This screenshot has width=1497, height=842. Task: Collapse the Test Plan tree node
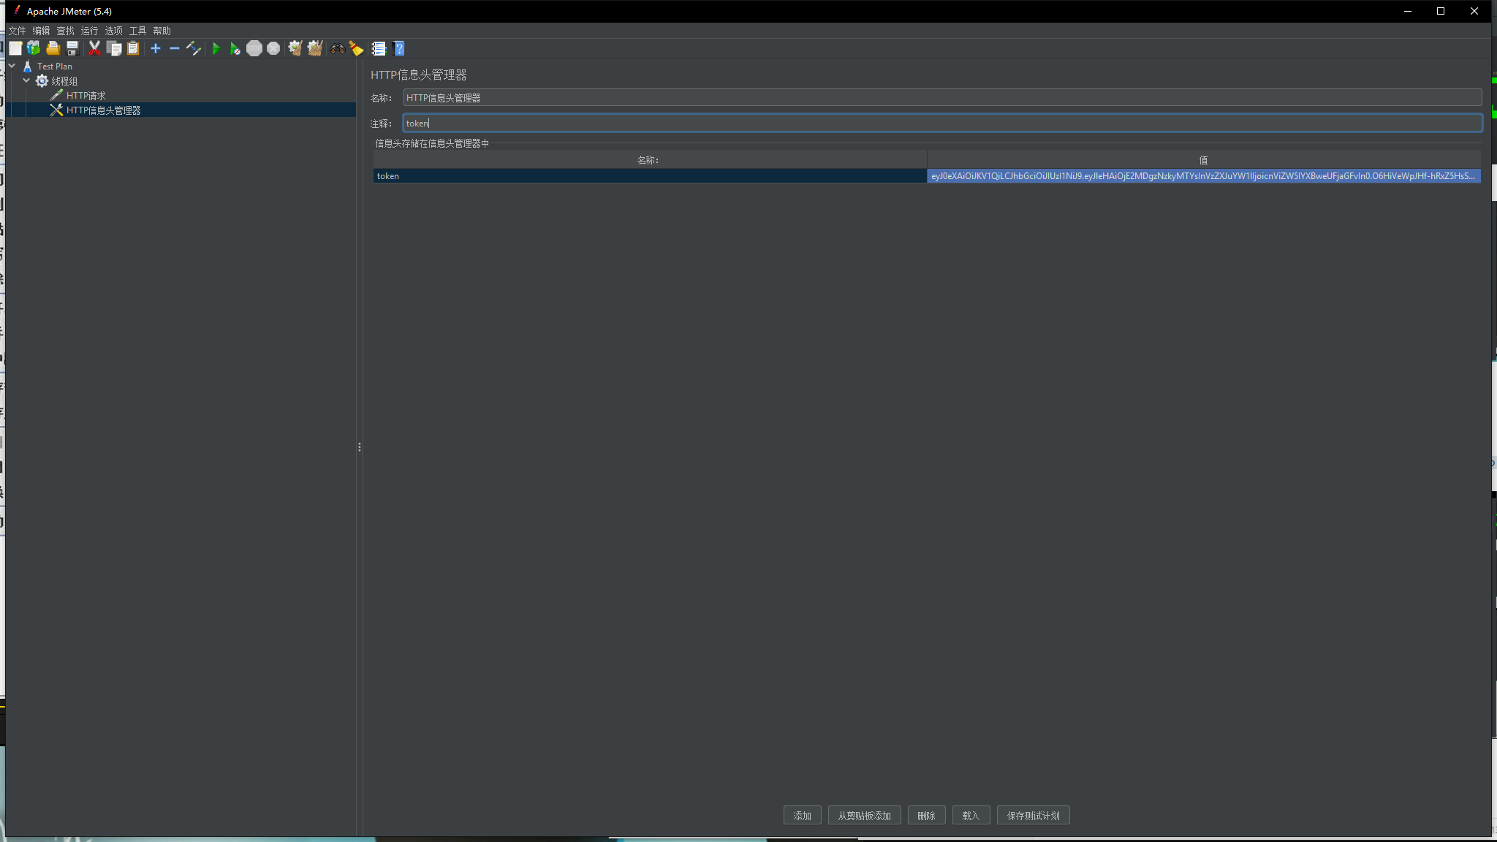[12, 66]
